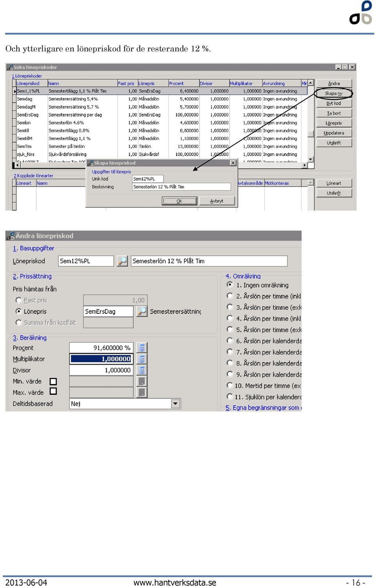Choose Omräkning option 7. Årslön per kalenderdag
The height and width of the screenshot is (586, 376).
click(230, 352)
